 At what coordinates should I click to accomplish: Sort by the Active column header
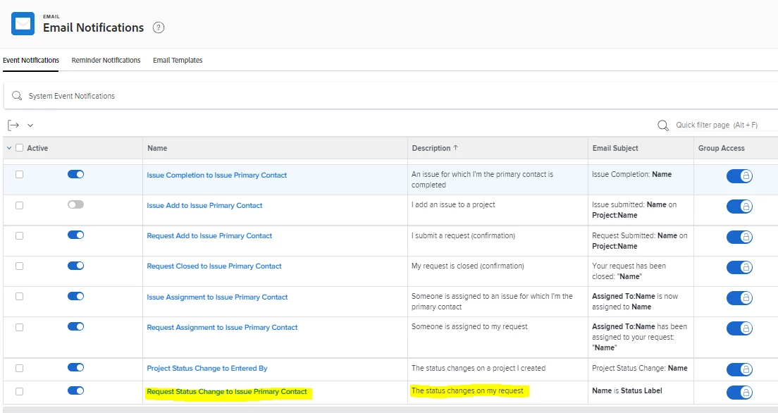[x=37, y=148]
